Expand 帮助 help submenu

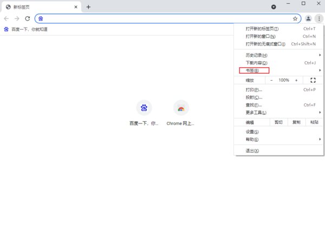coord(278,140)
